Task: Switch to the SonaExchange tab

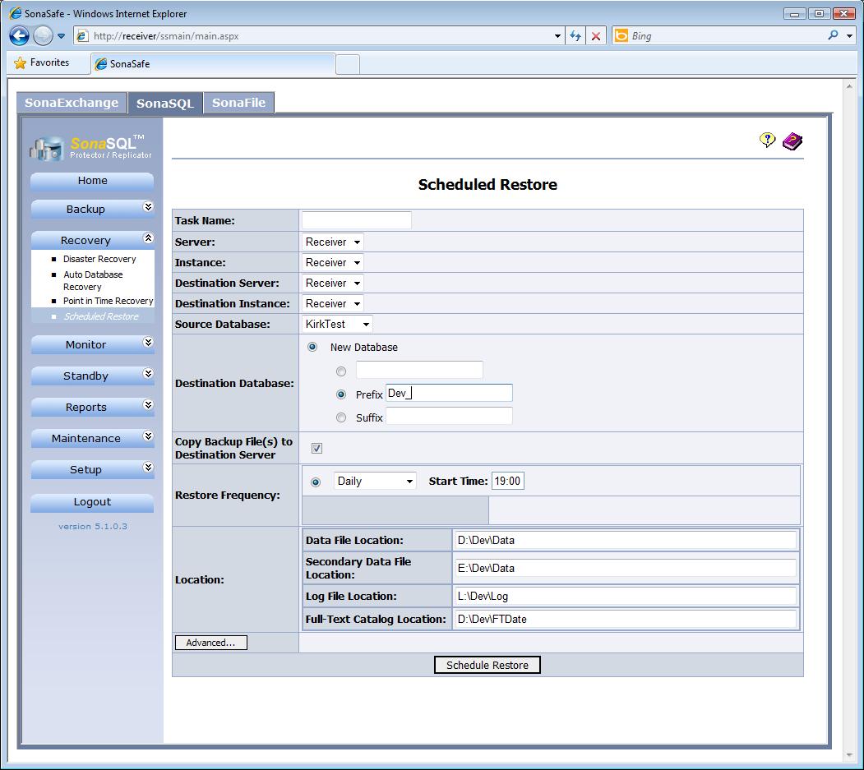Action: click(x=72, y=103)
